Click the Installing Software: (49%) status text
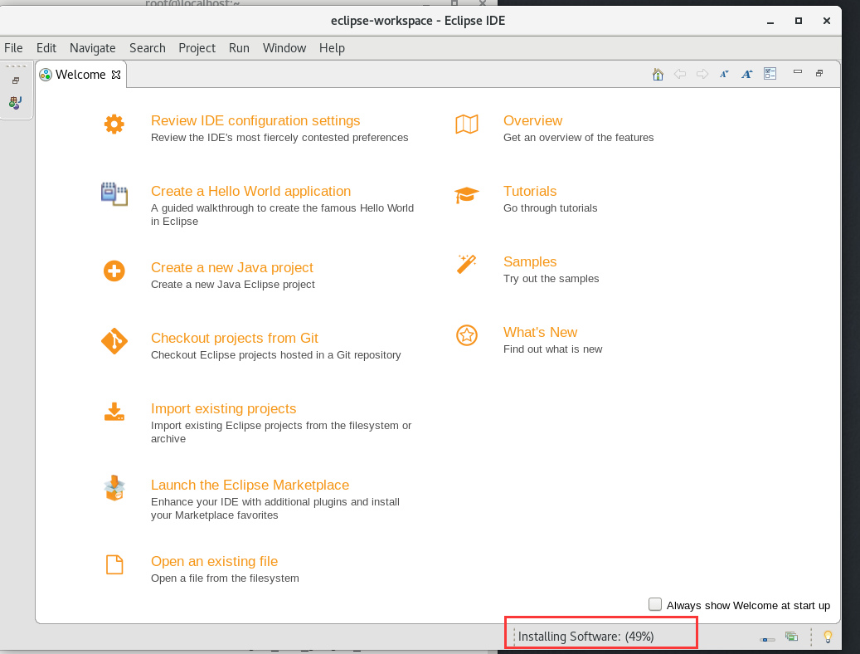 click(x=585, y=637)
